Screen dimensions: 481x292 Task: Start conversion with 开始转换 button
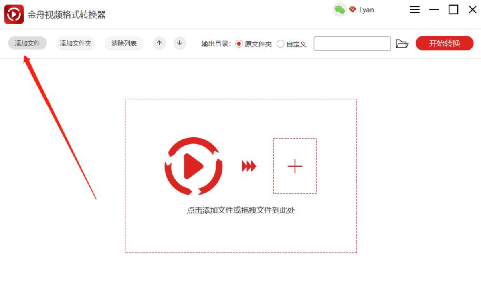445,43
